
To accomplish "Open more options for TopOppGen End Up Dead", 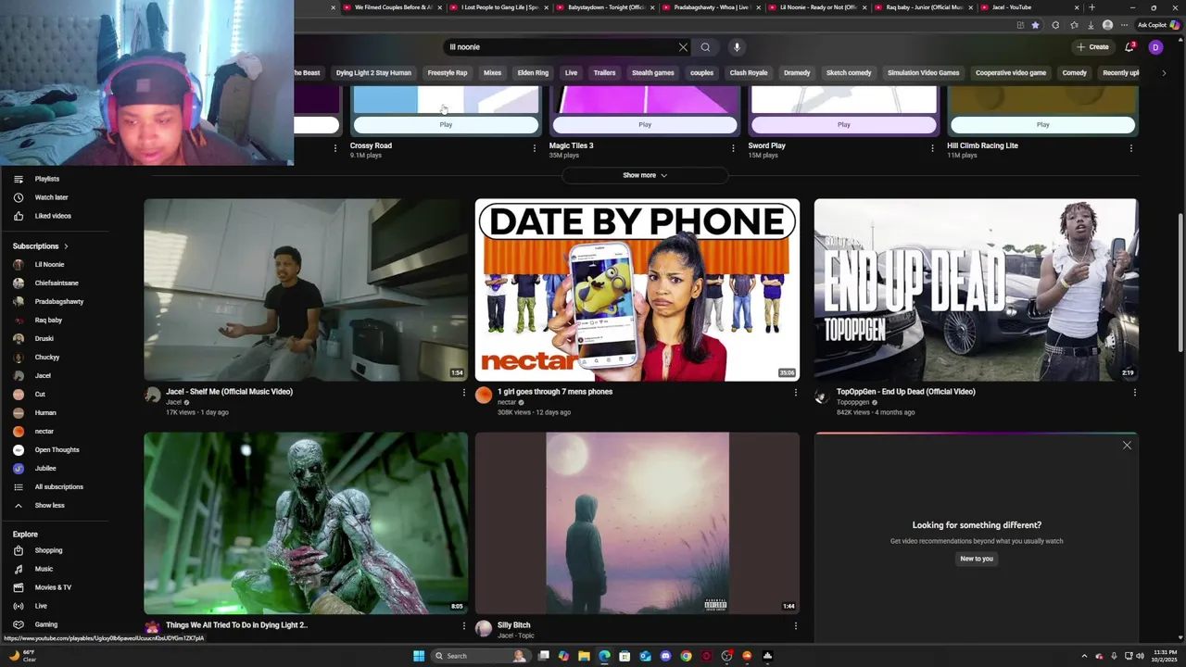I will coord(1134,393).
